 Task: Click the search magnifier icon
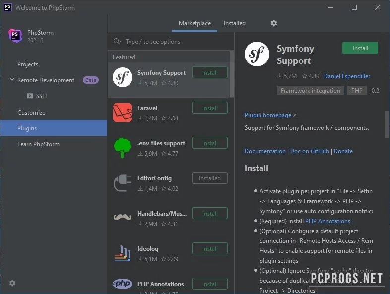[117, 41]
